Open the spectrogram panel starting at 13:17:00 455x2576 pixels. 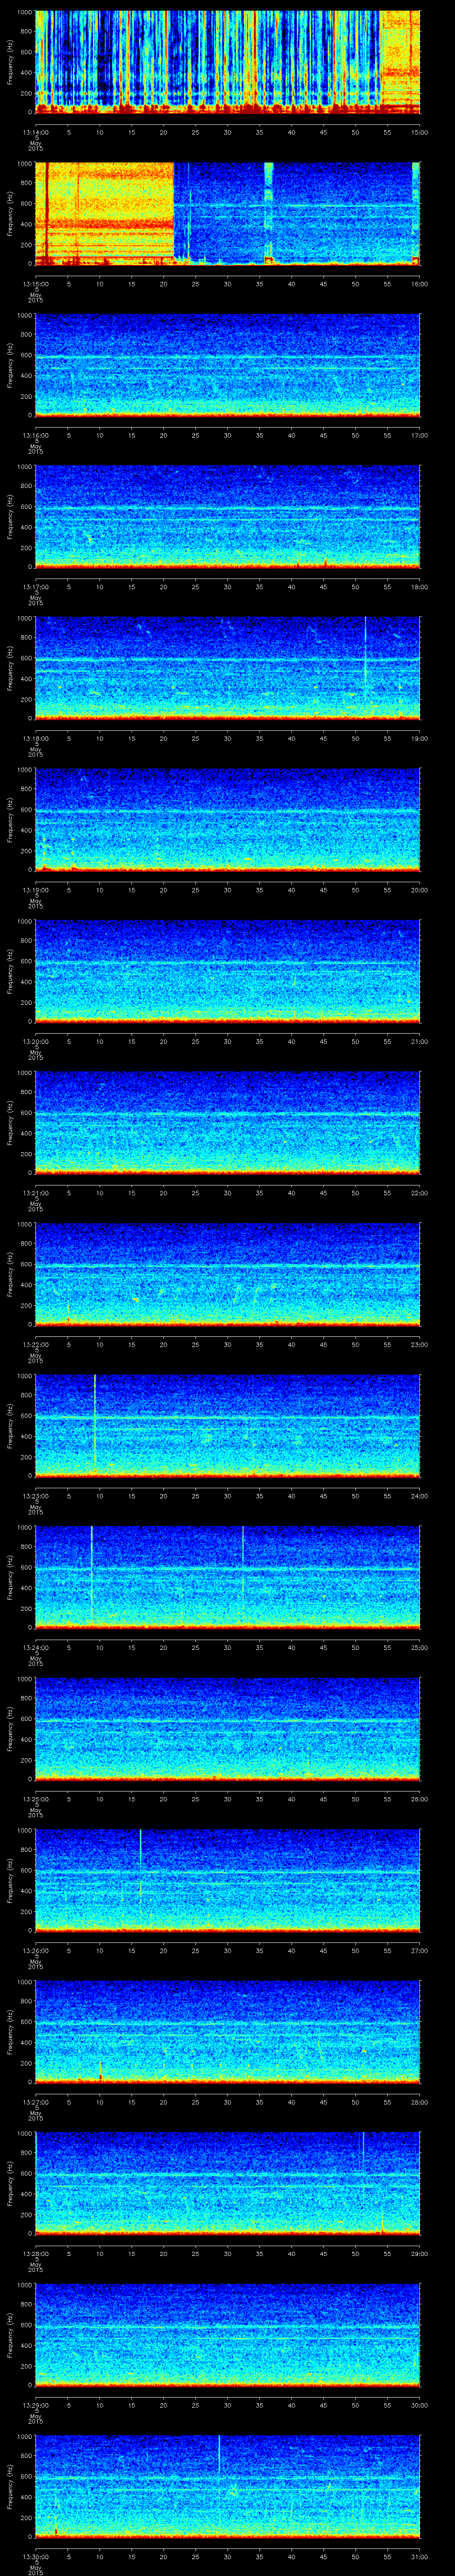coord(228,517)
